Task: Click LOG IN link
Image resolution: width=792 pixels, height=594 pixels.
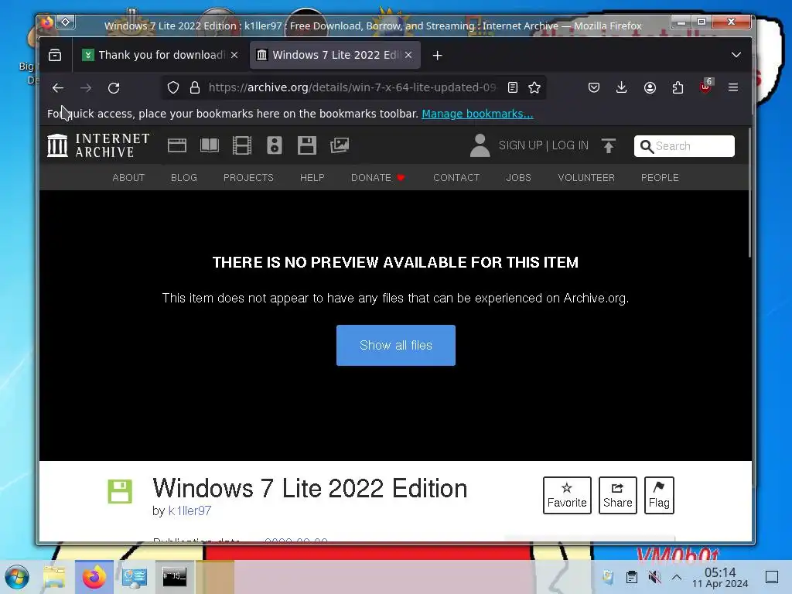Action: pyautogui.click(x=570, y=145)
